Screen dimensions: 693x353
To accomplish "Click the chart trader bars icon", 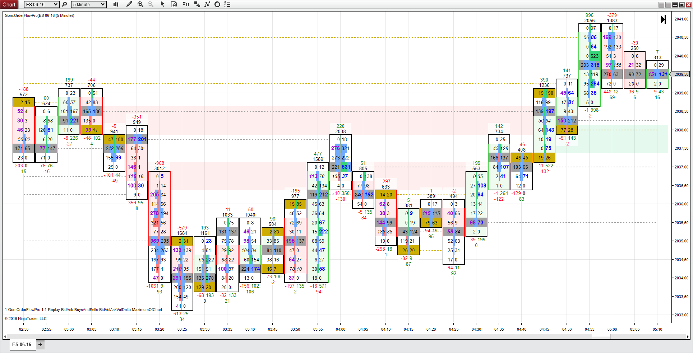I will [186, 4].
